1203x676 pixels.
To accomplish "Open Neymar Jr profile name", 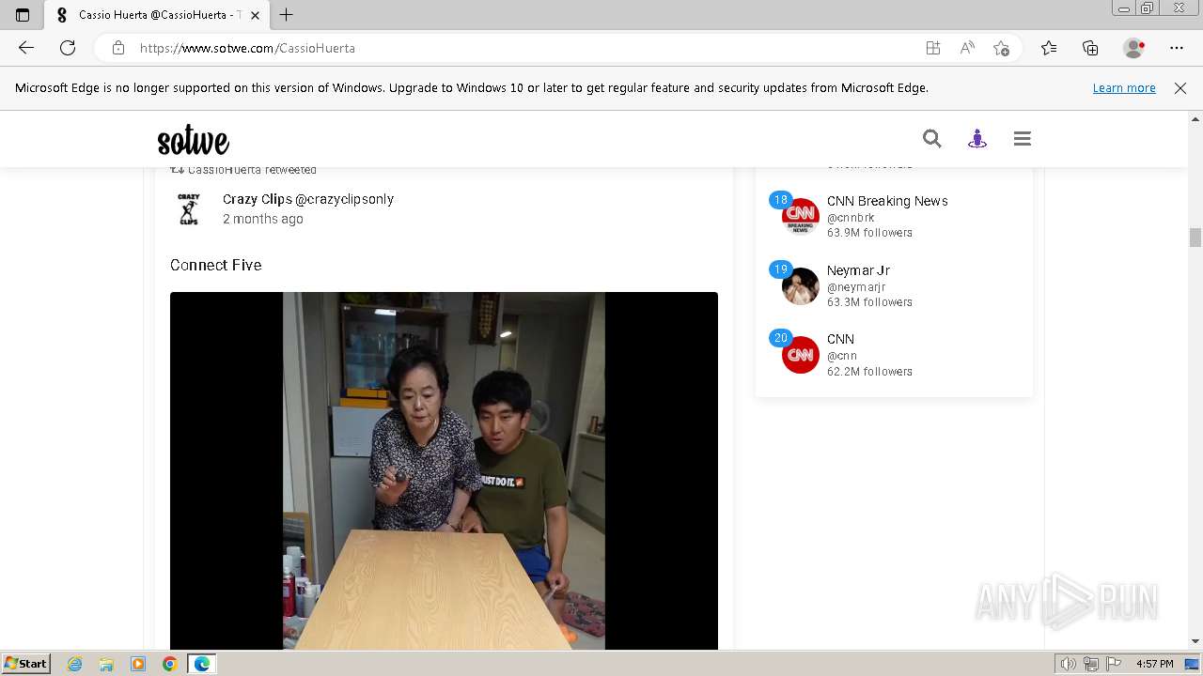I will pos(858,270).
